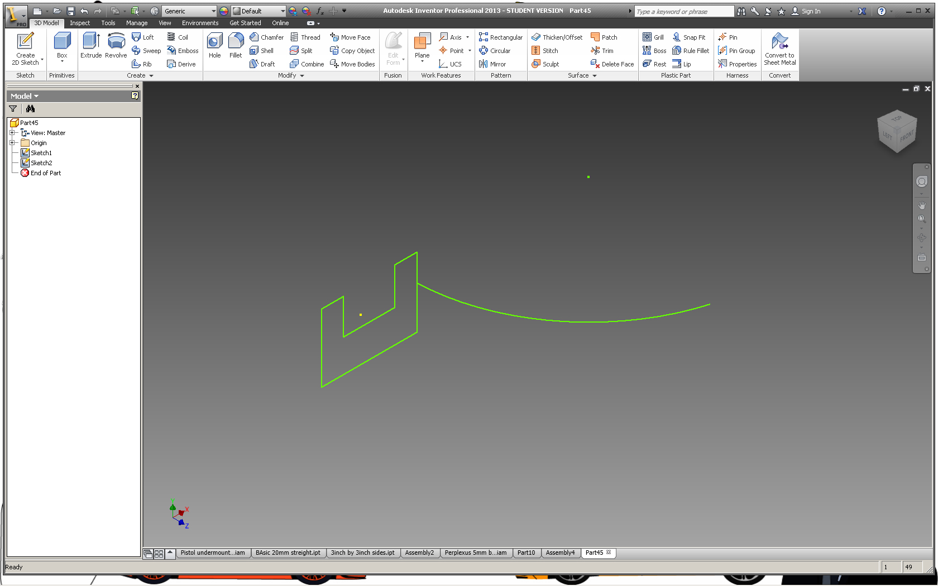
Task: Select the Snap Fit tool
Action: pyautogui.click(x=689, y=37)
